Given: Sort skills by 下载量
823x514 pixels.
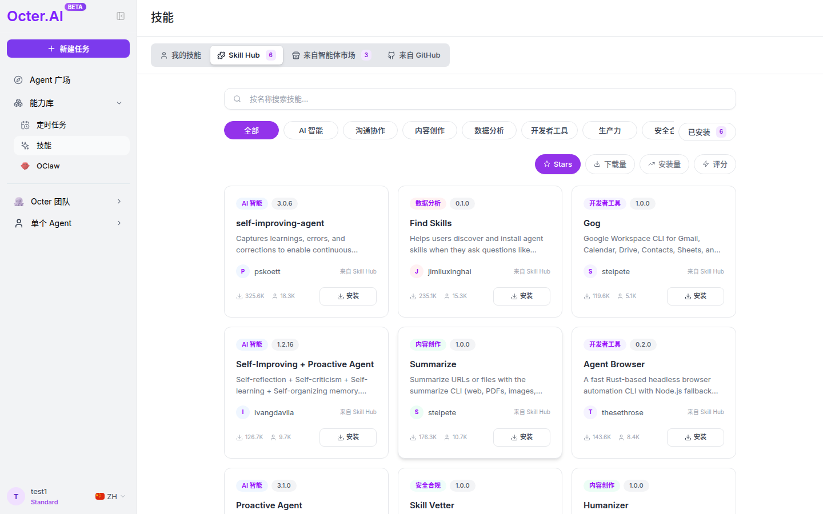Looking at the screenshot, I should 610,164.
